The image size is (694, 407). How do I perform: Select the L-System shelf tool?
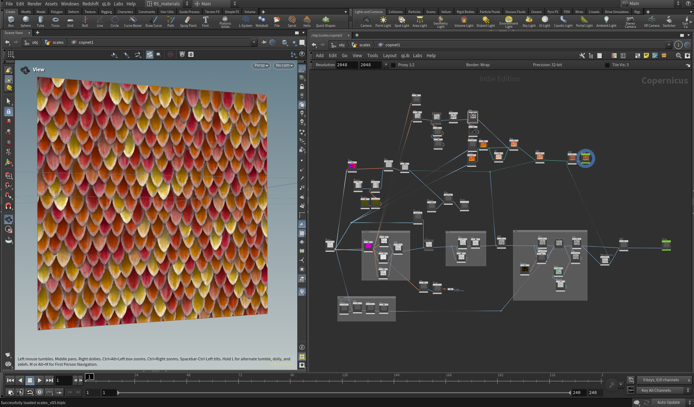point(246,21)
